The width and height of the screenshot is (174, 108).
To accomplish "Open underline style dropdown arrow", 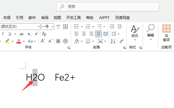I will (x=15, y=34).
